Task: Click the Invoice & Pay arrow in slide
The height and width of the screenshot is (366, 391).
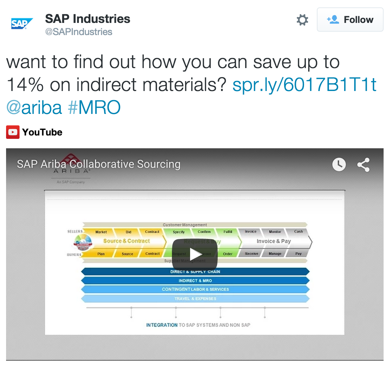Action: (x=274, y=241)
